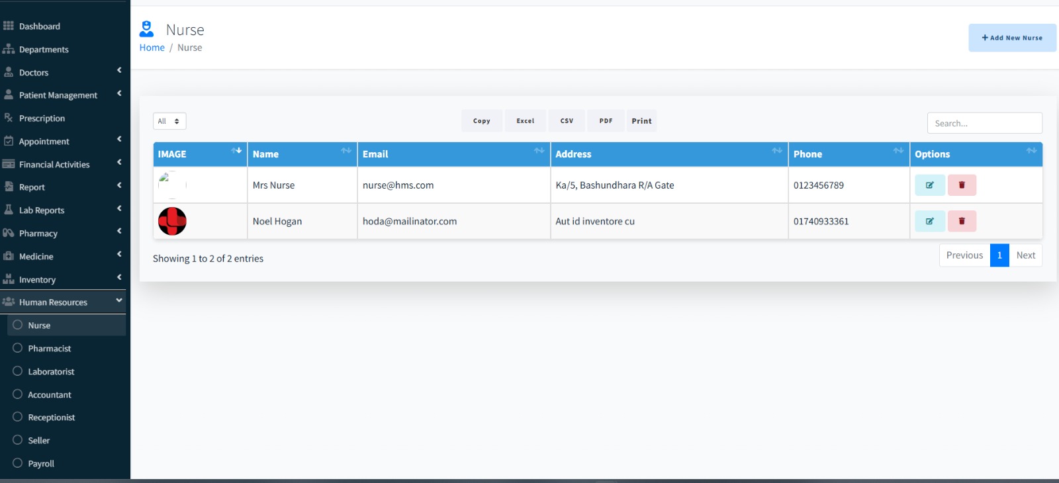Image resolution: width=1059 pixels, height=483 pixels.
Task: Open the Financial Activities menu
Action: point(63,164)
